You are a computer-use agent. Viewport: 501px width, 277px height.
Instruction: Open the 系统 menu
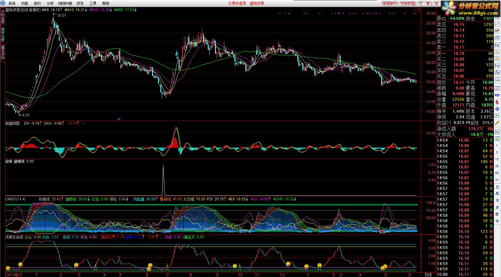(12, 3)
